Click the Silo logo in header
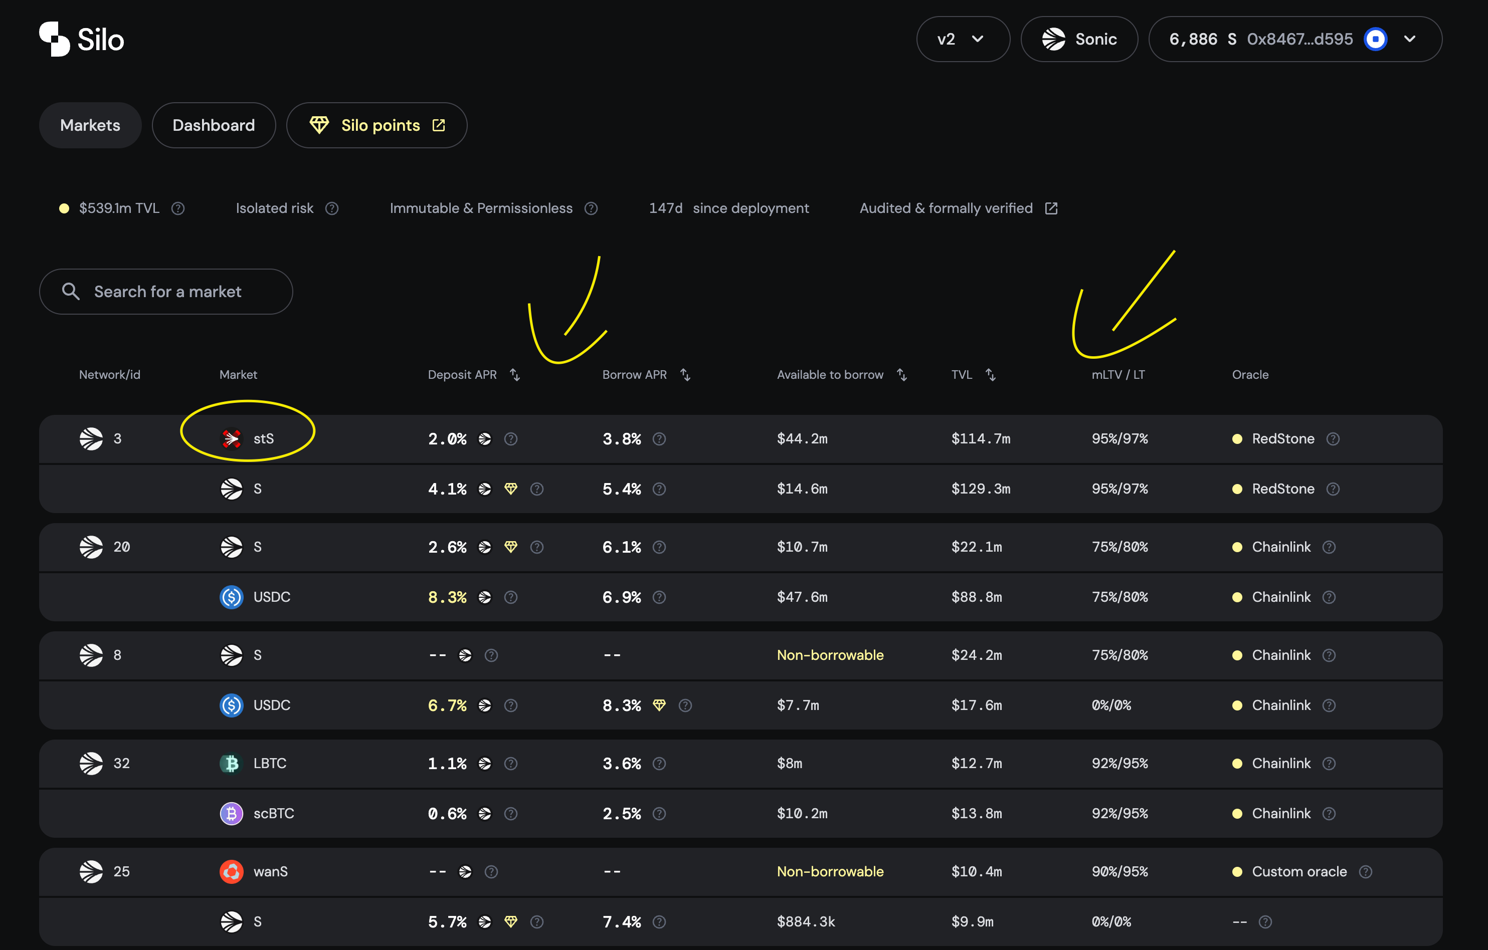Image resolution: width=1488 pixels, height=950 pixels. (x=82, y=40)
